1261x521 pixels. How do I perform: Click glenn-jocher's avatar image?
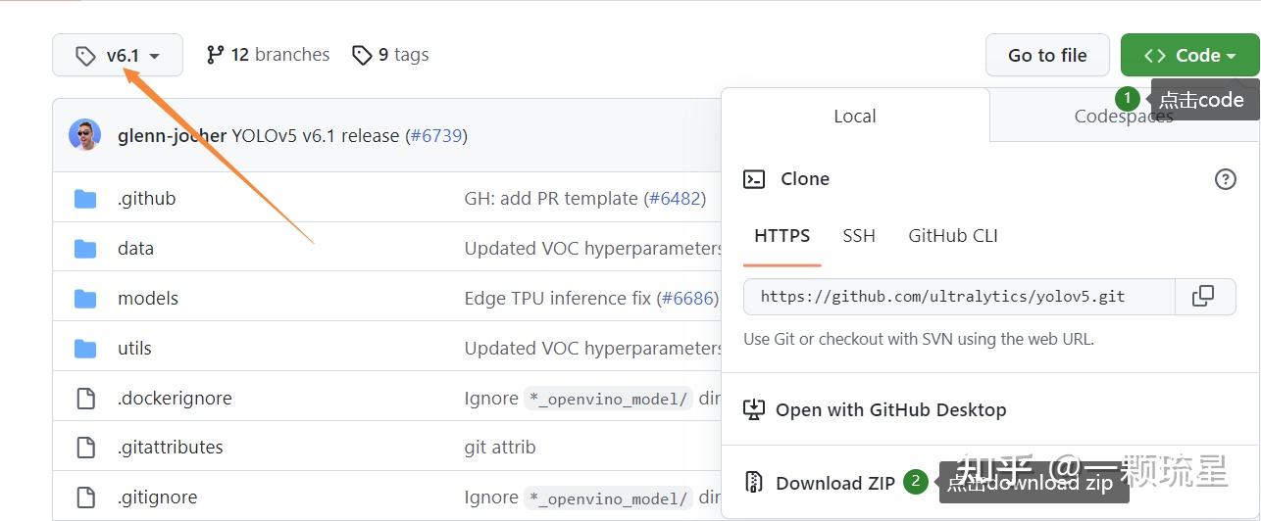(x=85, y=135)
